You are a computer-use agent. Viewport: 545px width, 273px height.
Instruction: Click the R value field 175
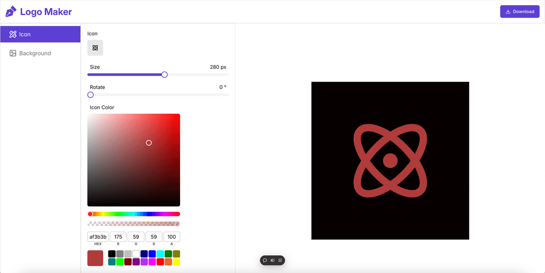pos(118,237)
